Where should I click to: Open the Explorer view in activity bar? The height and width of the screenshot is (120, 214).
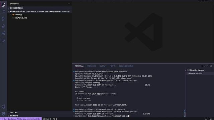pyautogui.click(x=4, y=5)
